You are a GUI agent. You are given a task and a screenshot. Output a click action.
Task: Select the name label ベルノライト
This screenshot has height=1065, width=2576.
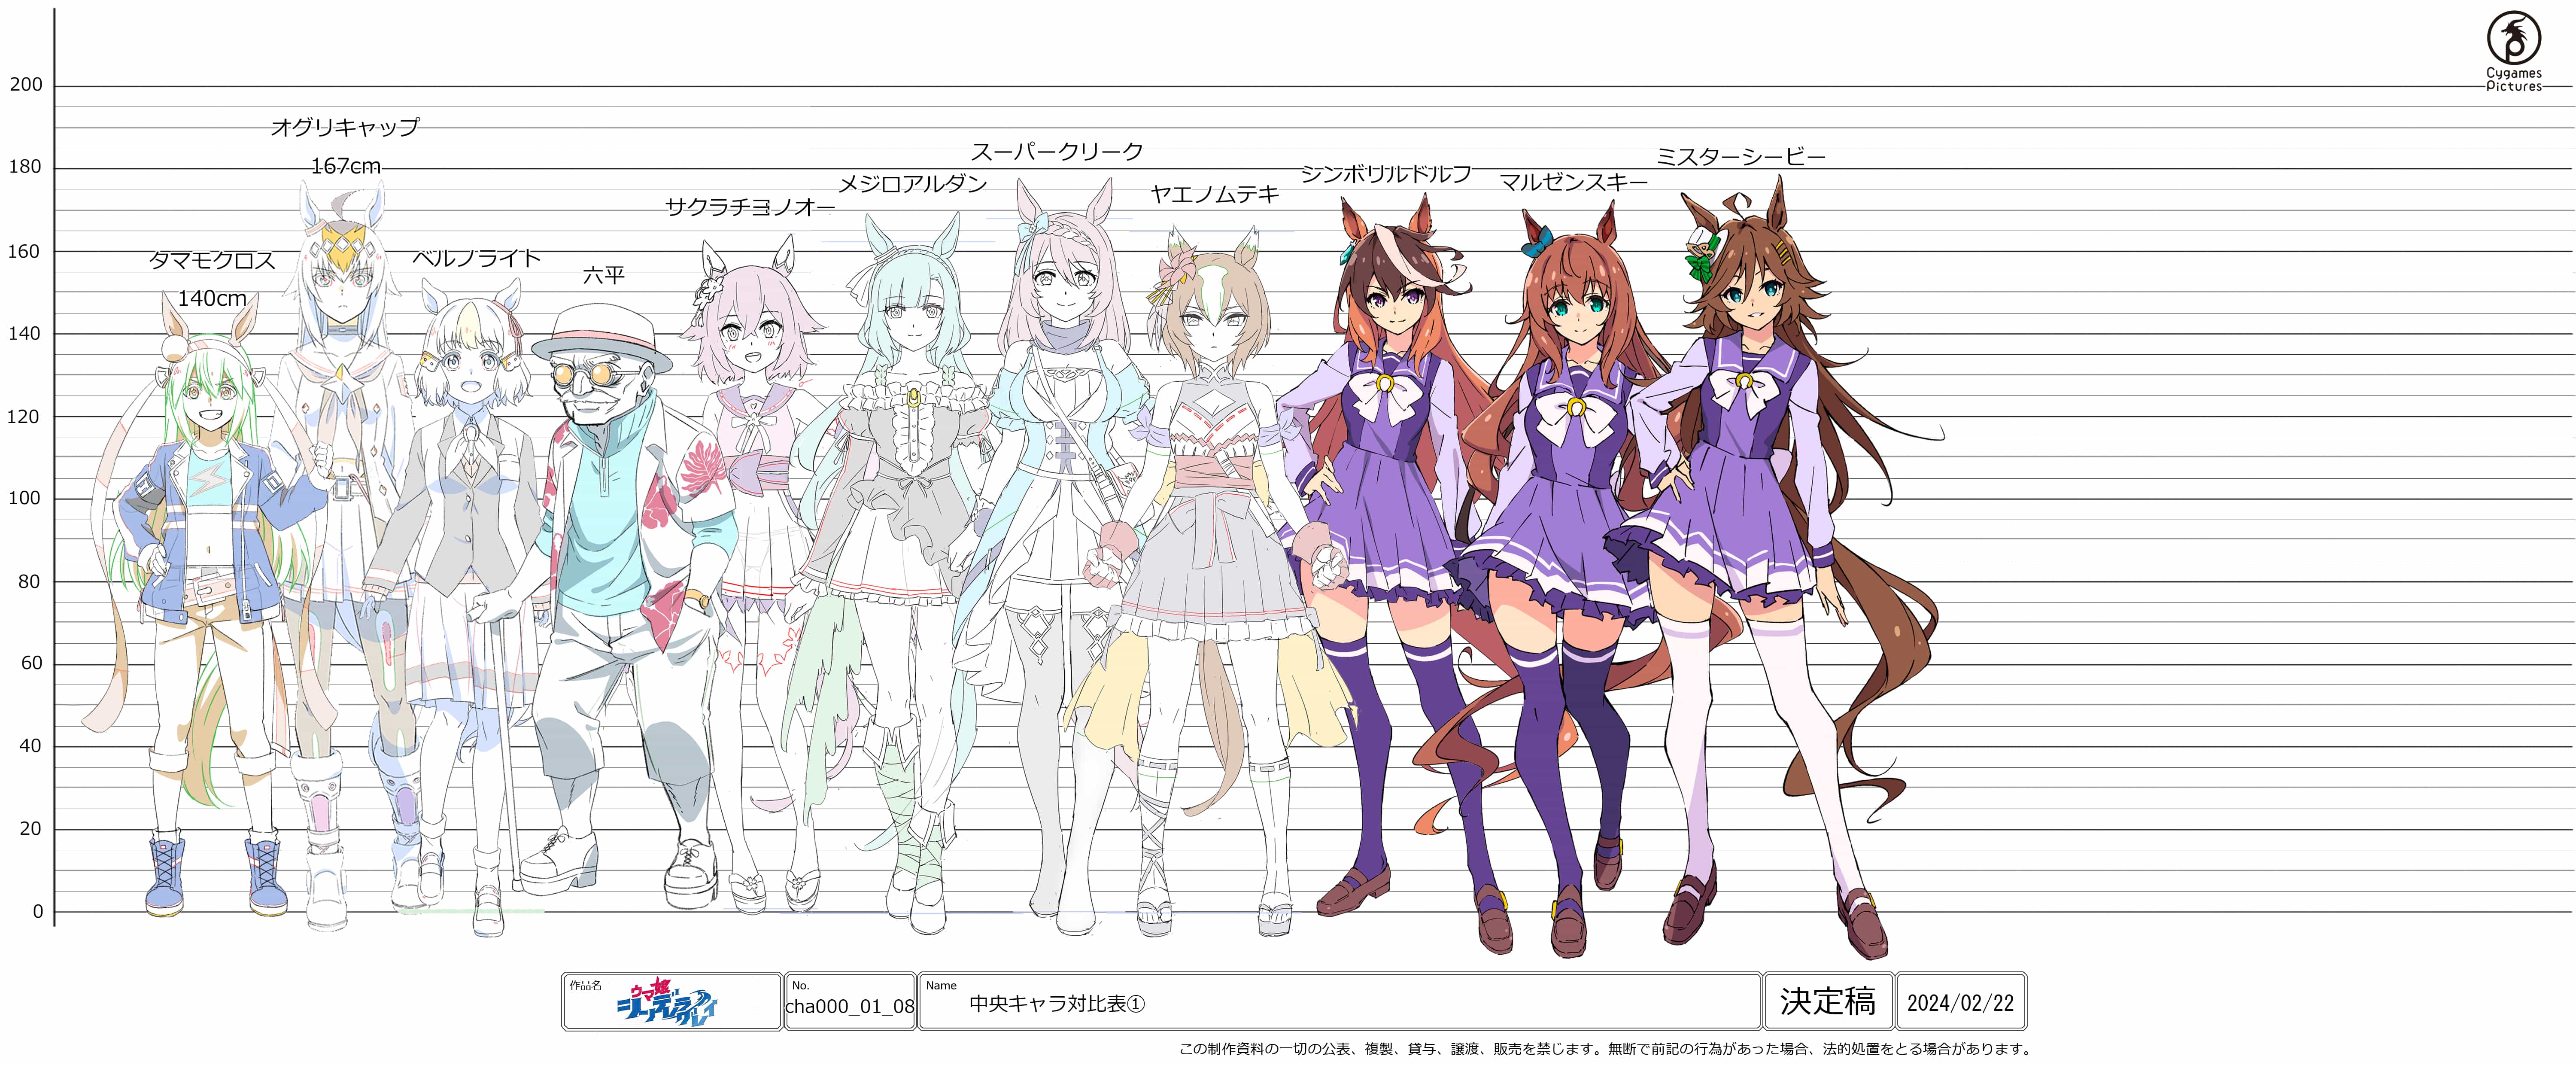476,258
